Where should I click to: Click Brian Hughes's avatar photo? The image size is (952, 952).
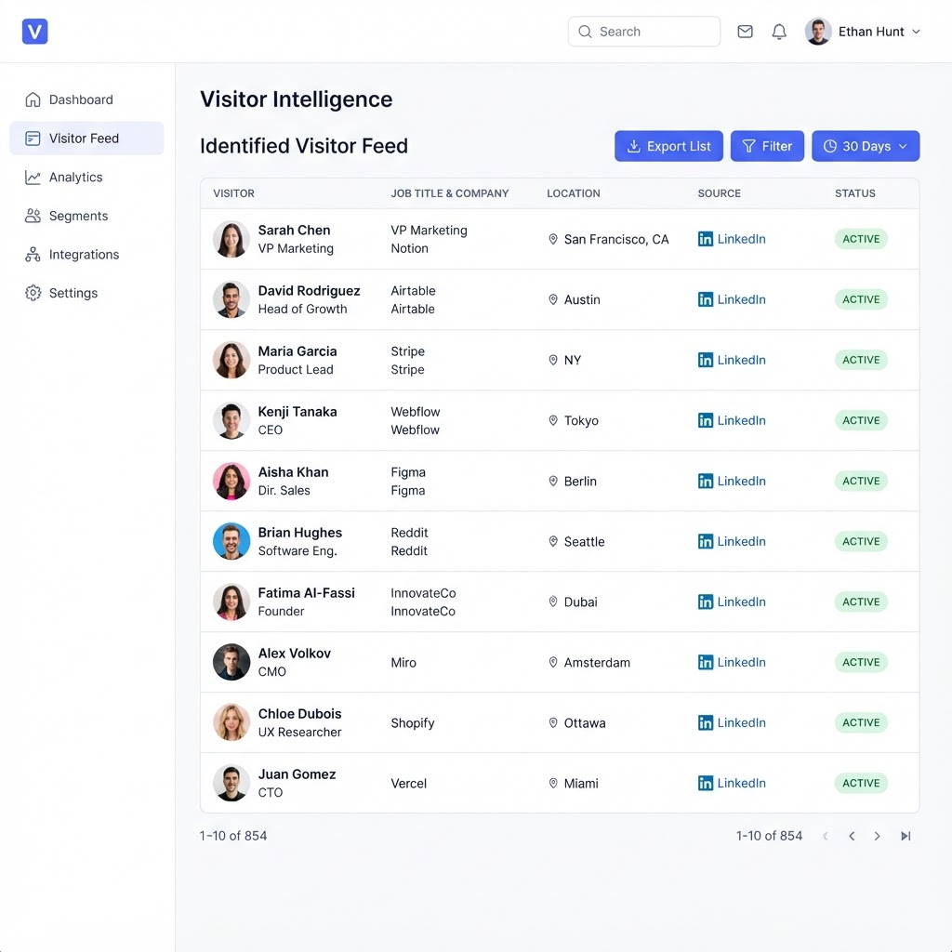pyautogui.click(x=231, y=542)
